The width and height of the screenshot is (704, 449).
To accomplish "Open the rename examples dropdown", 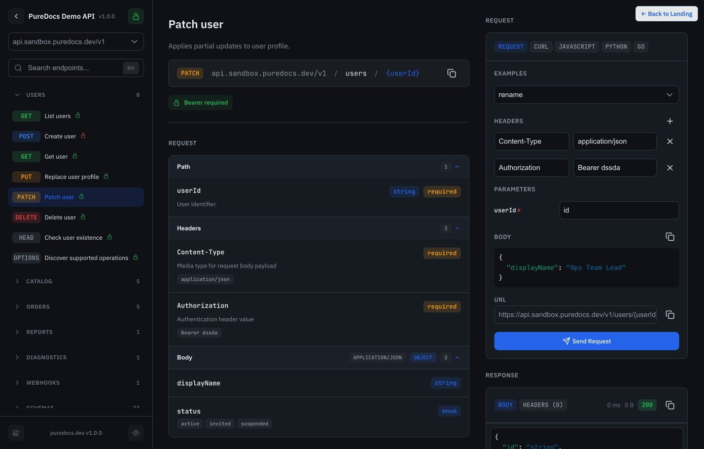I will (x=586, y=95).
